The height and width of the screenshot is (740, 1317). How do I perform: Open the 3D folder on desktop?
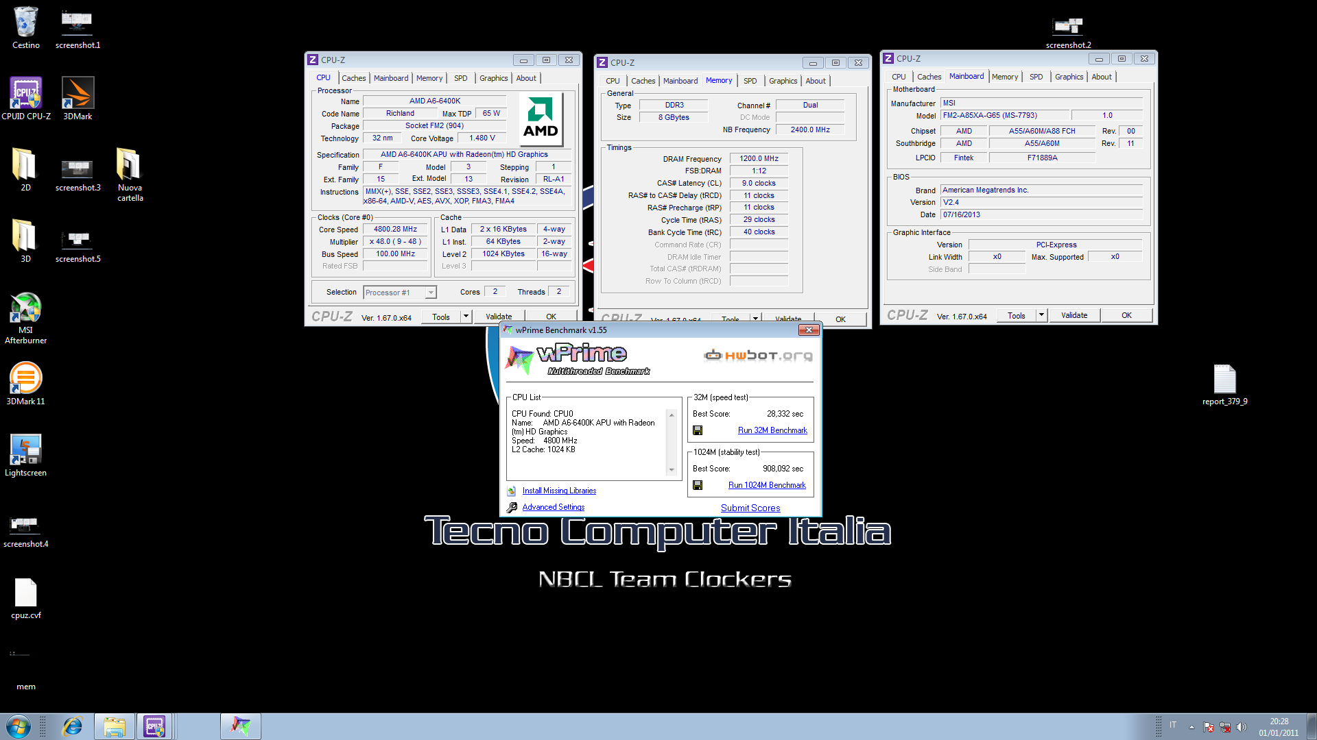click(25, 241)
